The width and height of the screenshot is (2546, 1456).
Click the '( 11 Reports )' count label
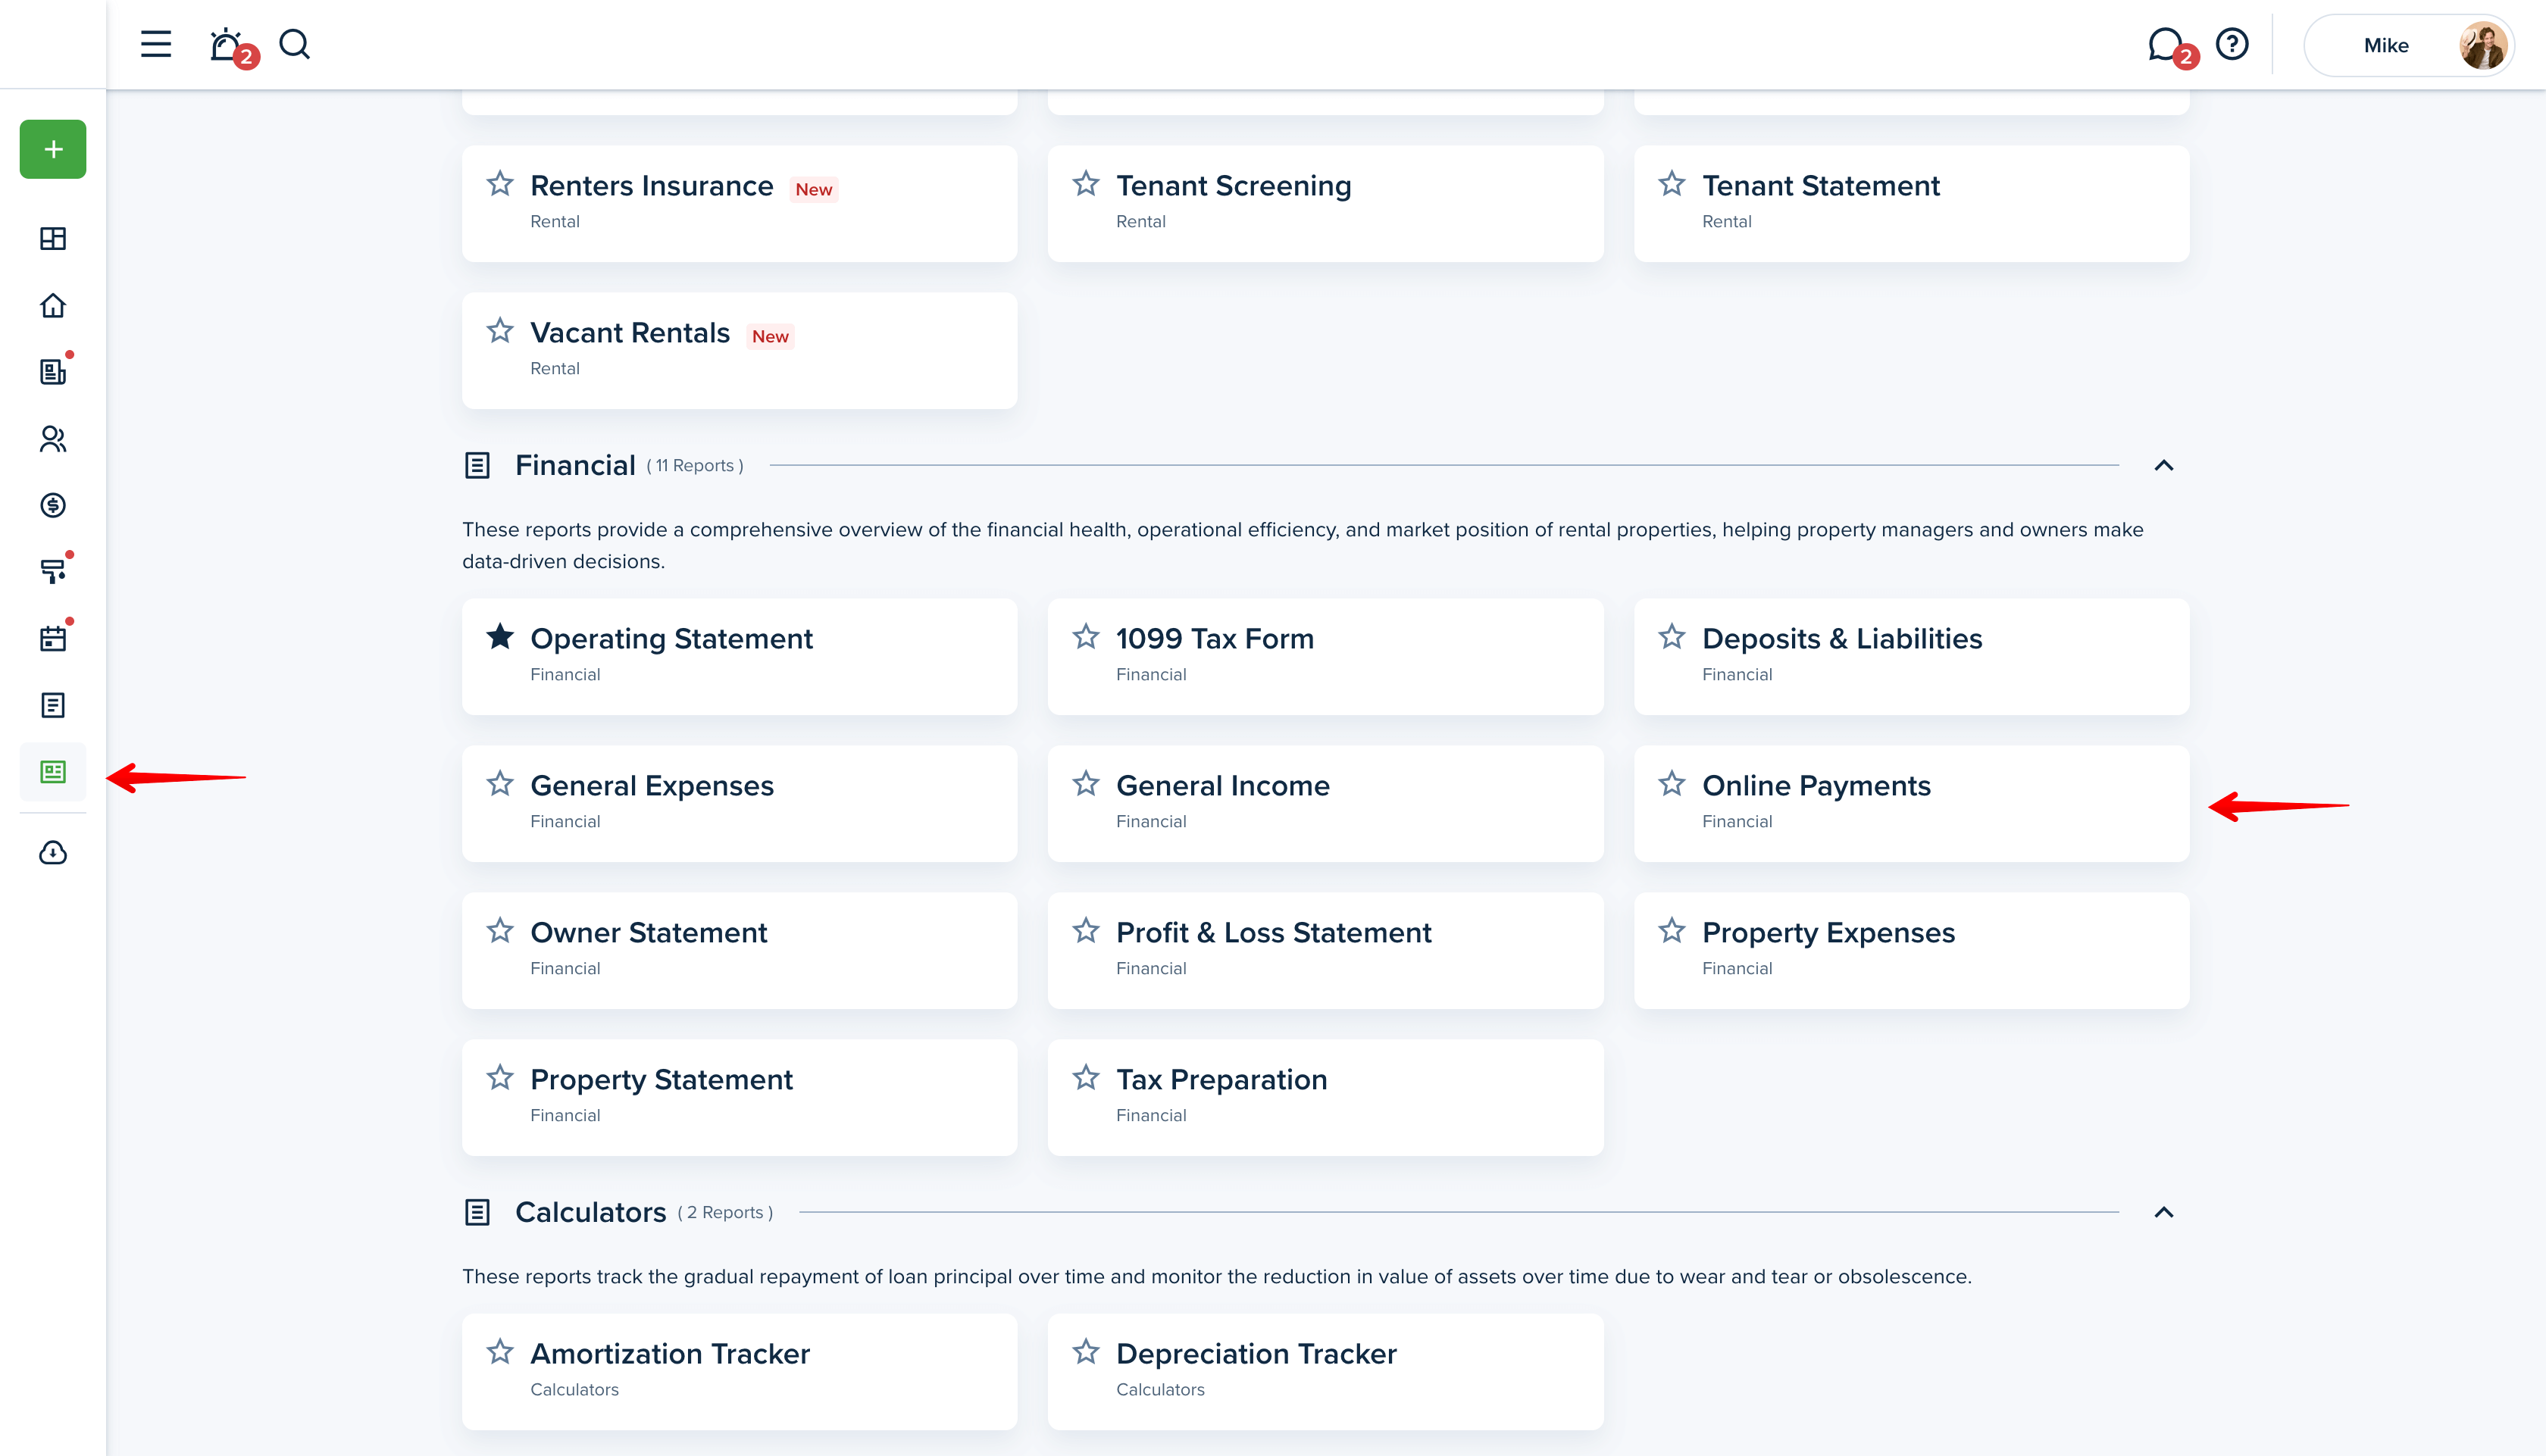695,466
